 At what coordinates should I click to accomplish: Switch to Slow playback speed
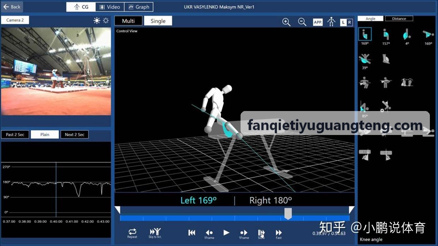(x=261, y=234)
